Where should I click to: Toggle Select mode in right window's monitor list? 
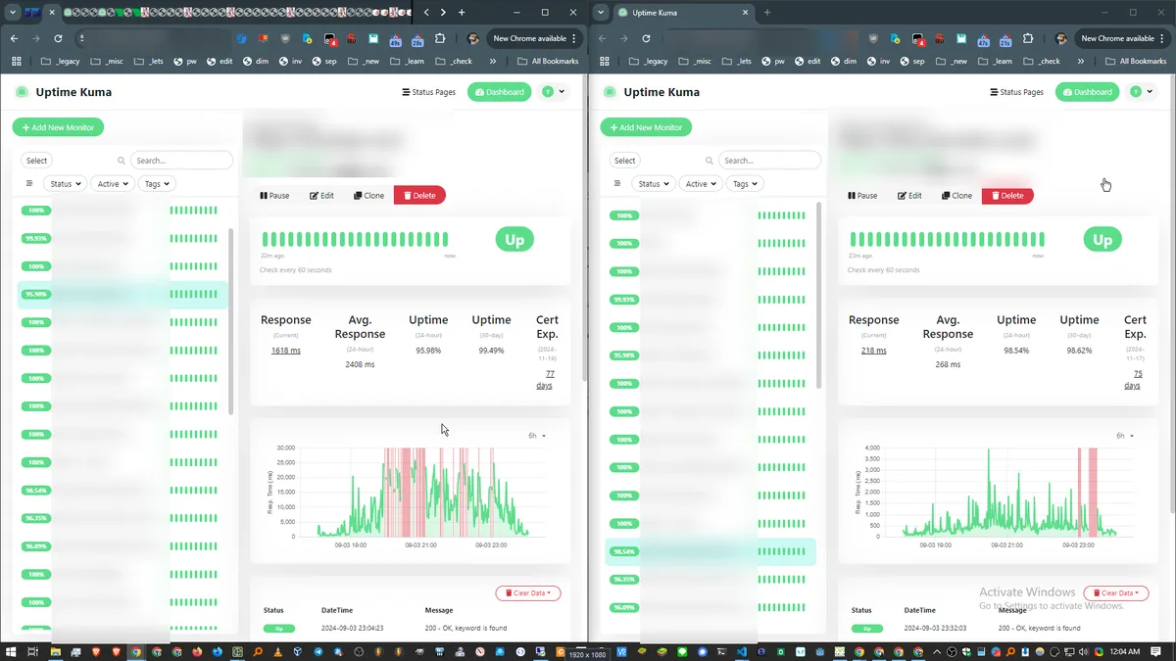coord(625,161)
